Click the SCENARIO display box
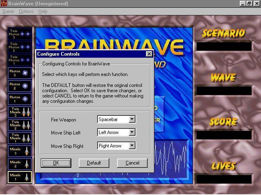 (x=224, y=46)
